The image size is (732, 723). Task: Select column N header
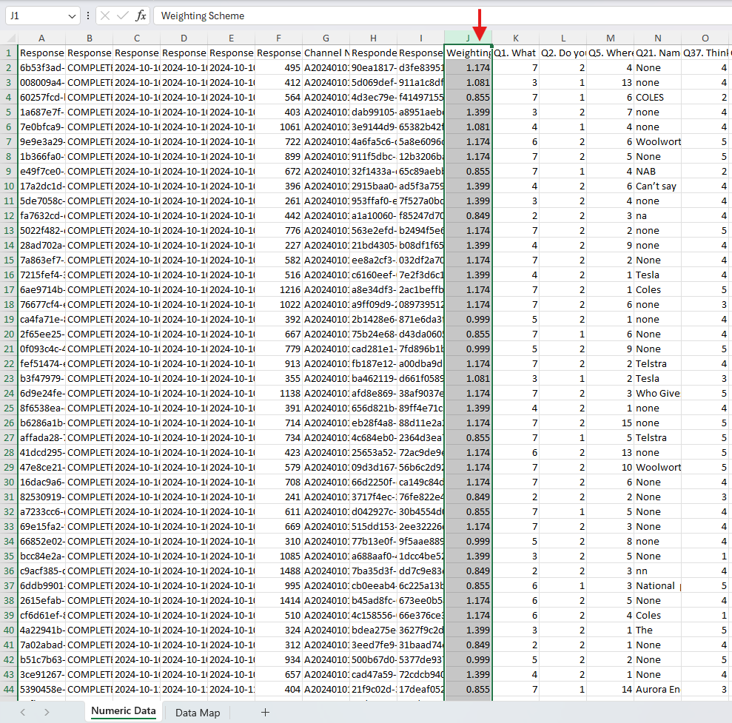coord(657,38)
